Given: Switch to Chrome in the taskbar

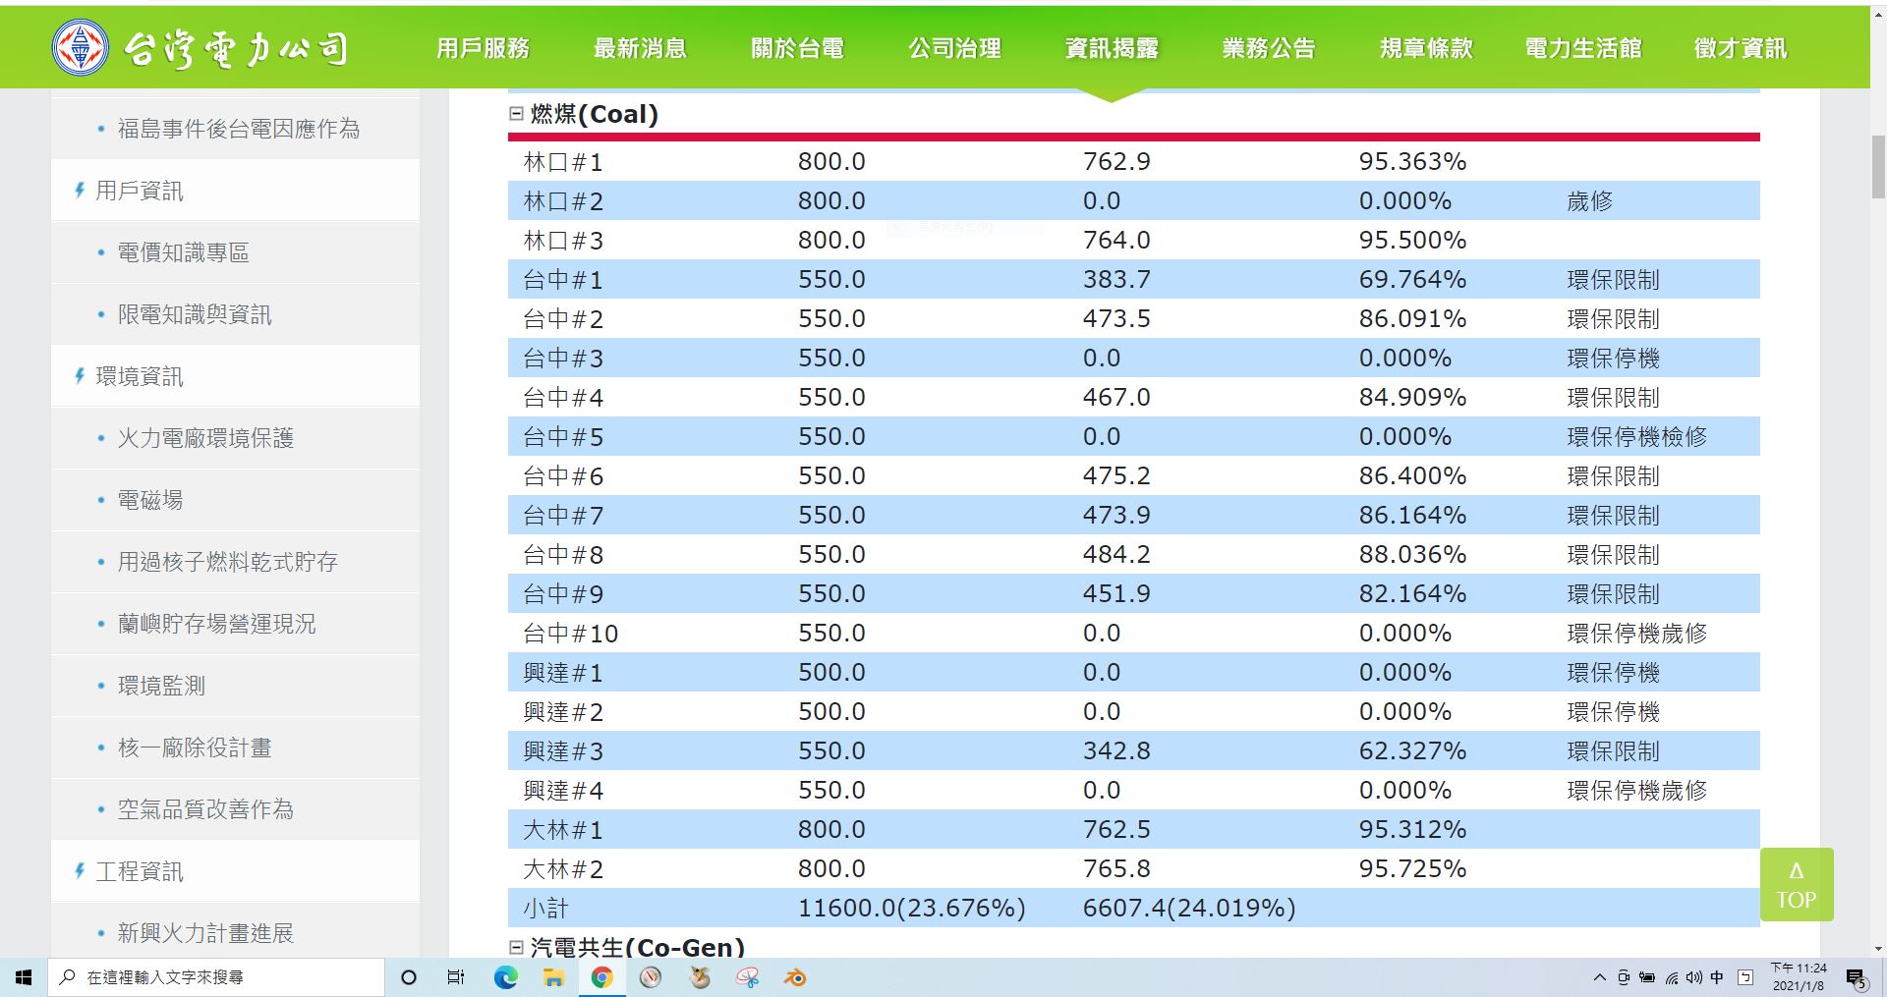Looking at the screenshot, I should (601, 977).
